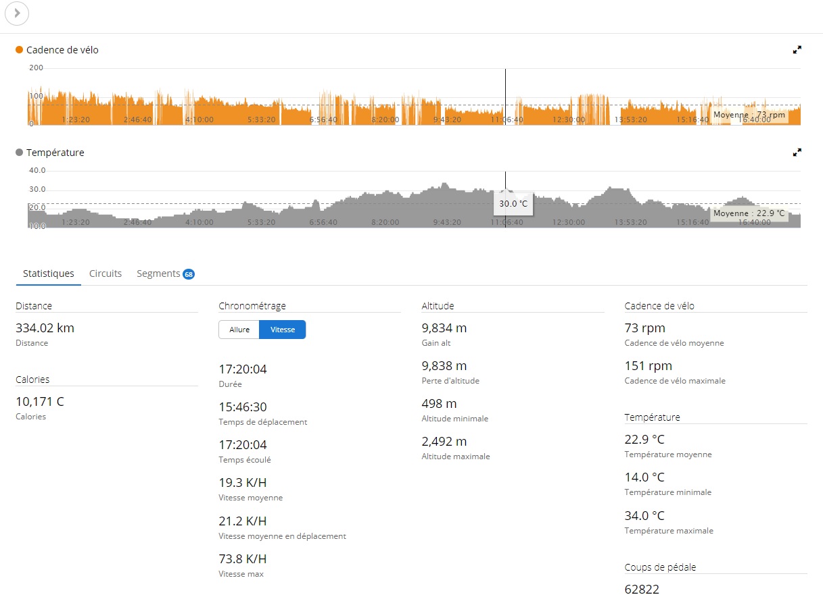823x599 pixels.
Task: Click the Température chart title
Action: [x=55, y=153]
